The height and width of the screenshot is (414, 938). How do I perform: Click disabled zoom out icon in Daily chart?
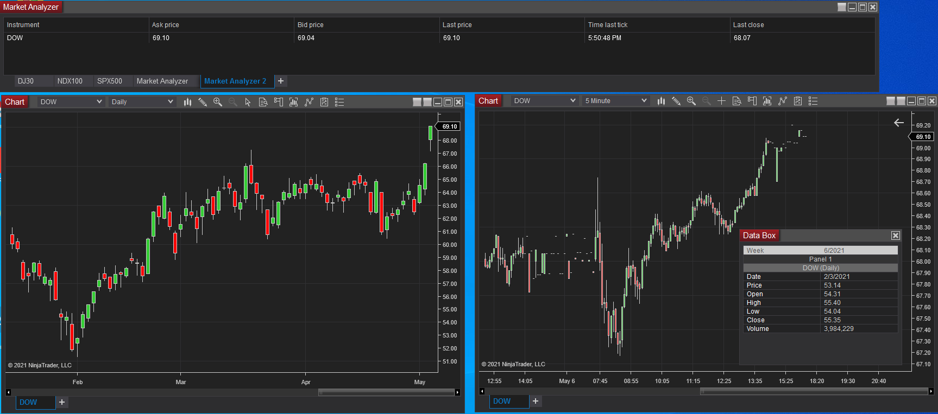pyautogui.click(x=233, y=102)
